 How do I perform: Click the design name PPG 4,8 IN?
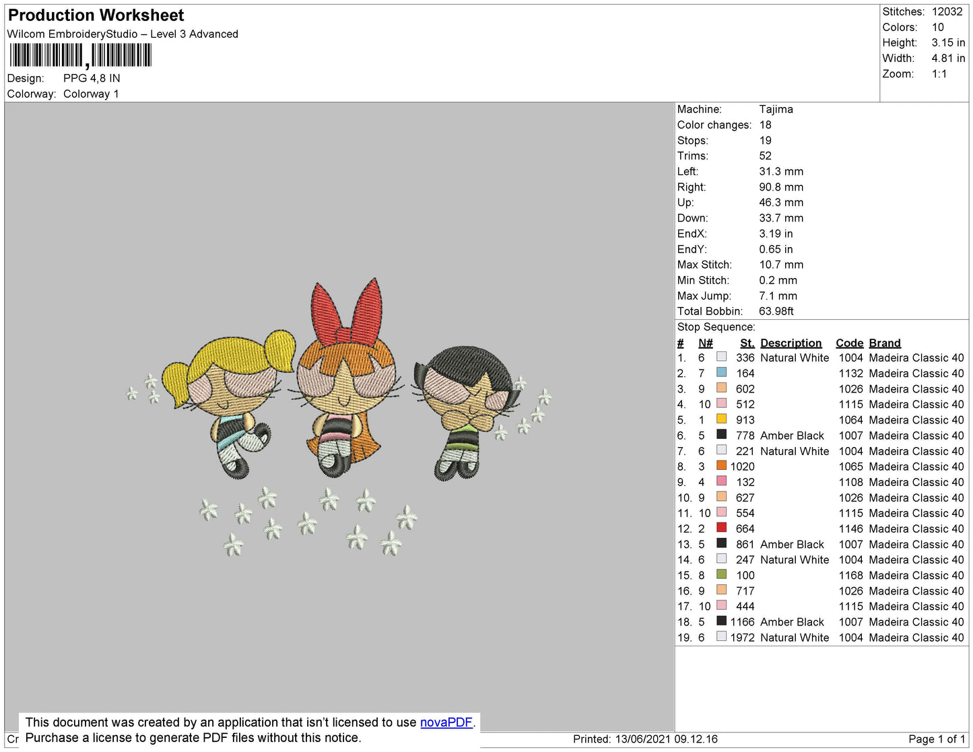(x=92, y=78)
